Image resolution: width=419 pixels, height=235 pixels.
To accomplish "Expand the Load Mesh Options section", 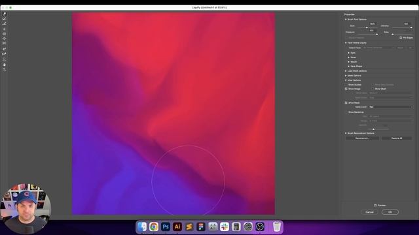I will 346,71.
